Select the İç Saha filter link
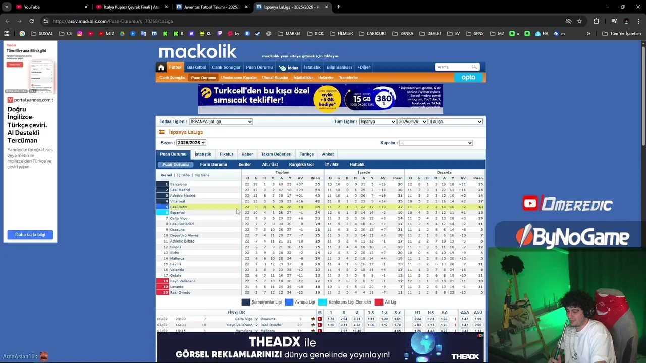 [x=183, y=175]
